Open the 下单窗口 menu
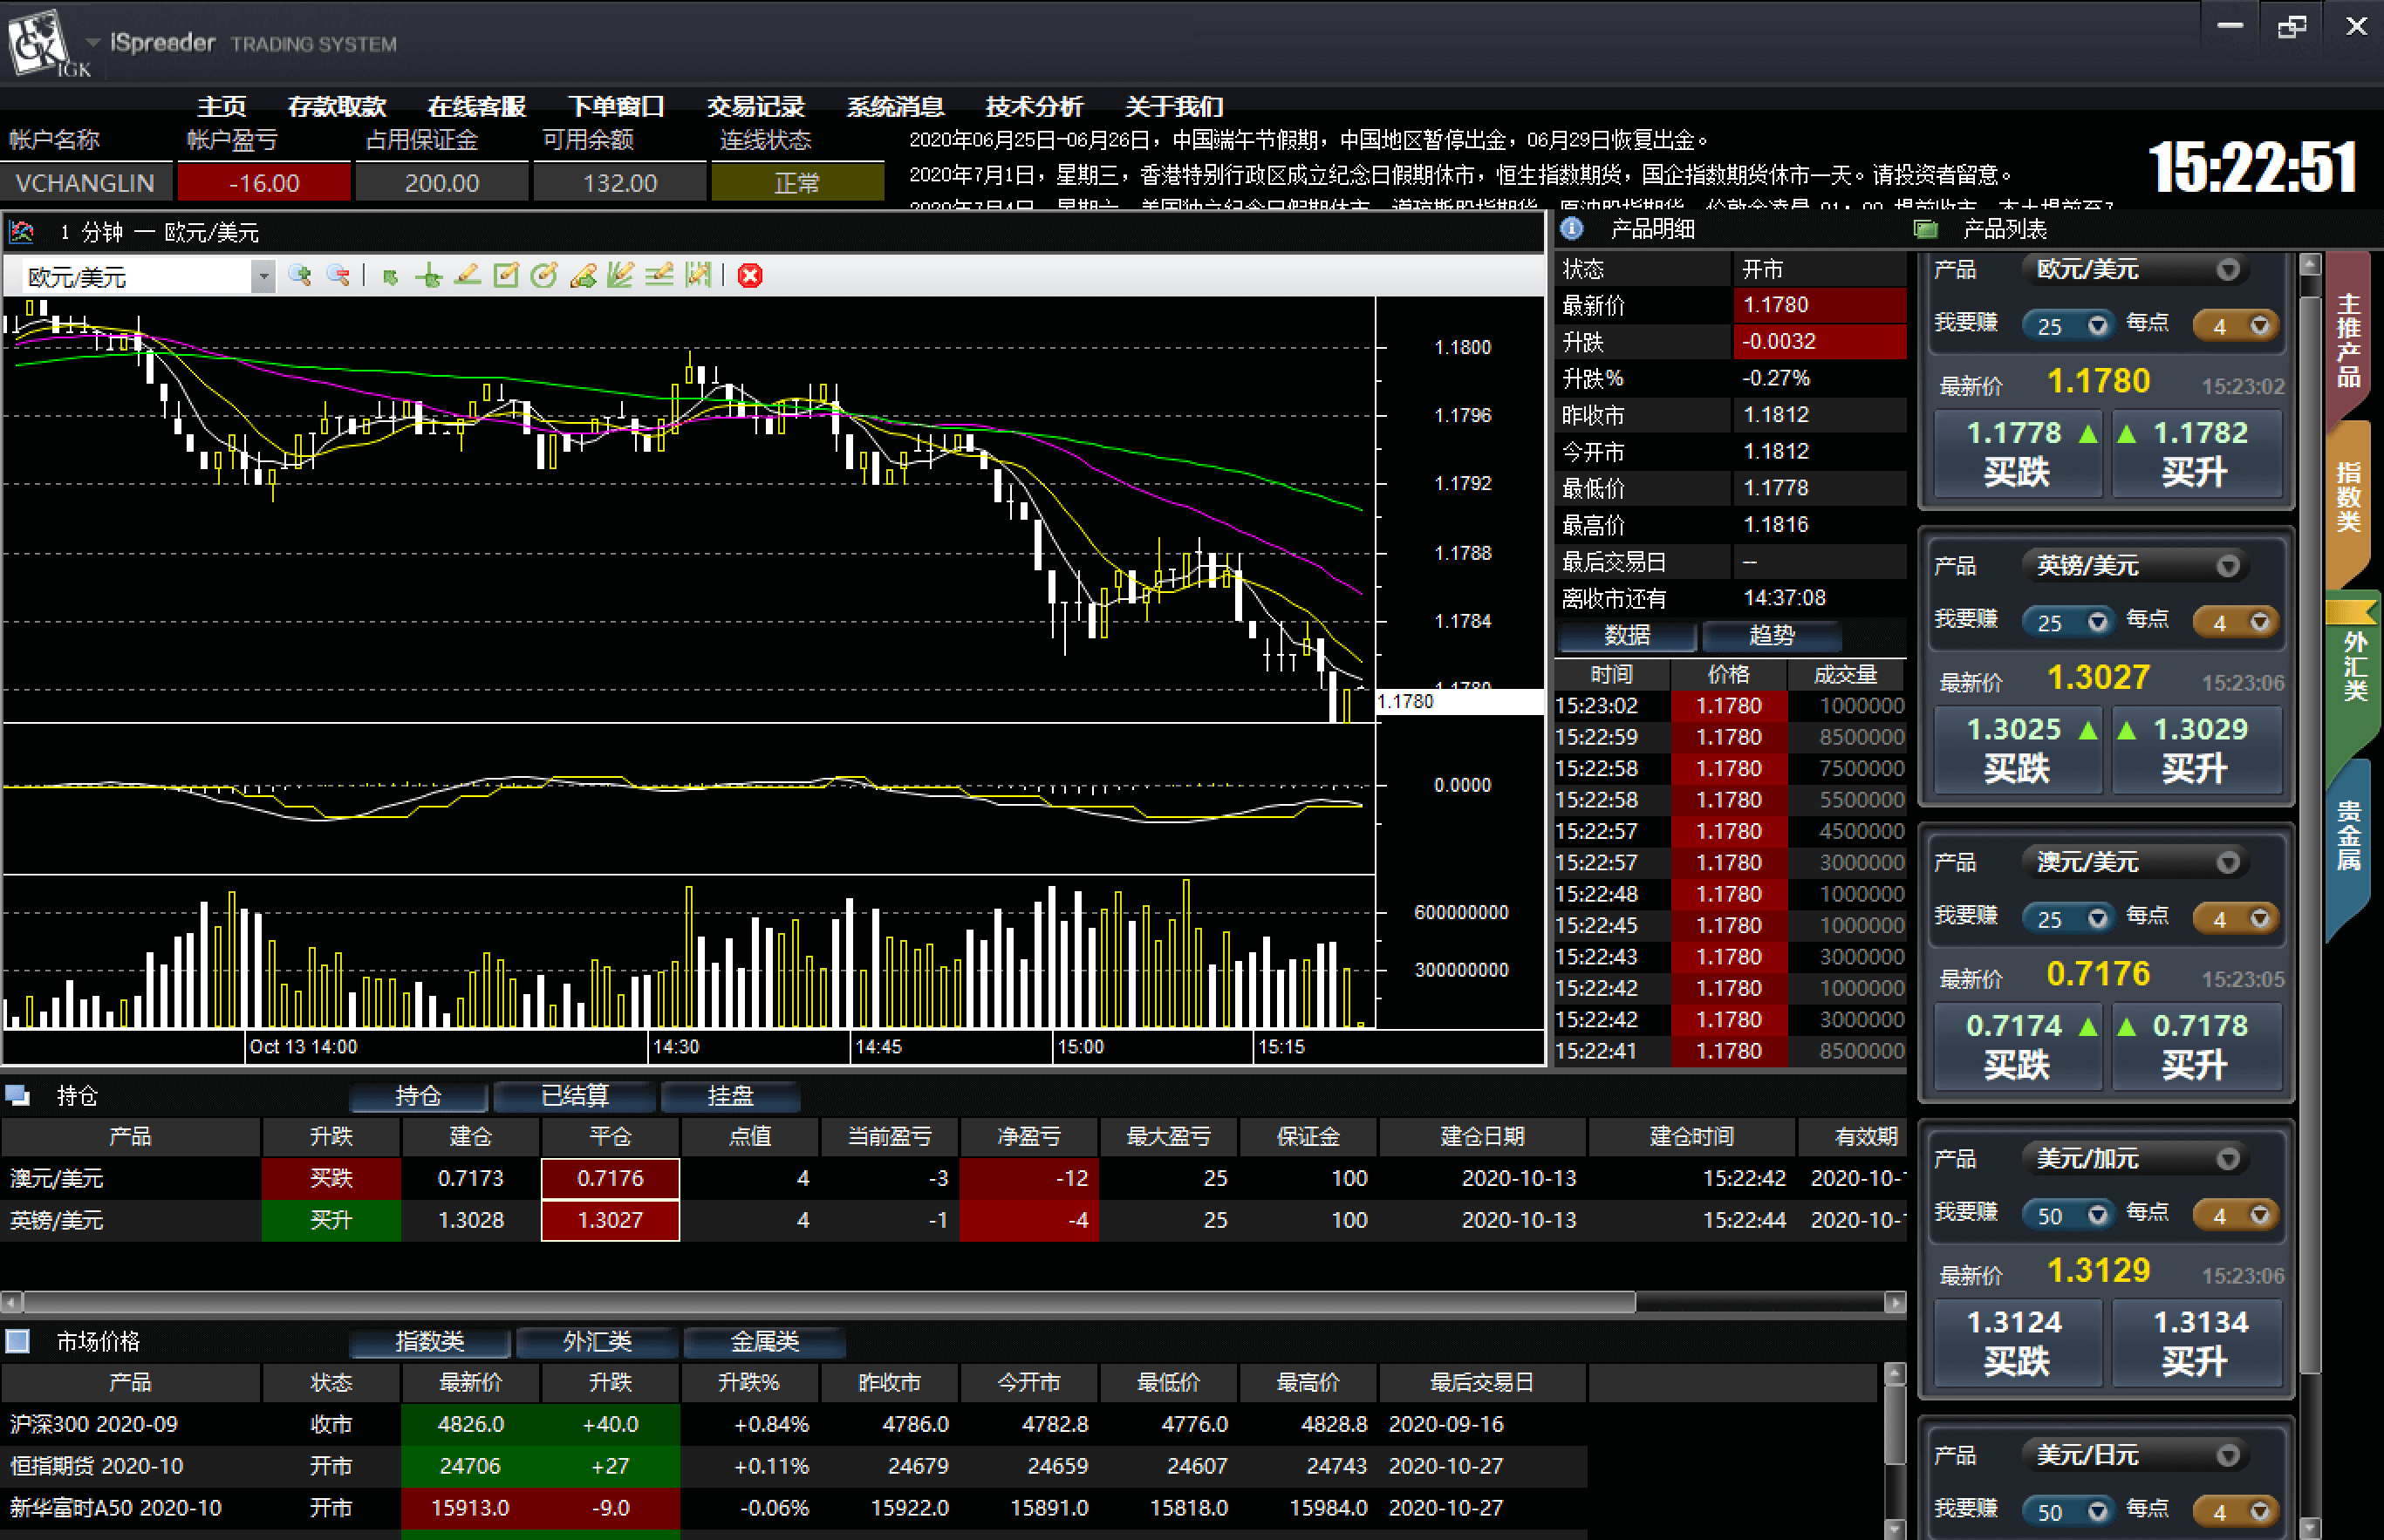Viewport: 2384px width, 1540px height. [616, 106]
